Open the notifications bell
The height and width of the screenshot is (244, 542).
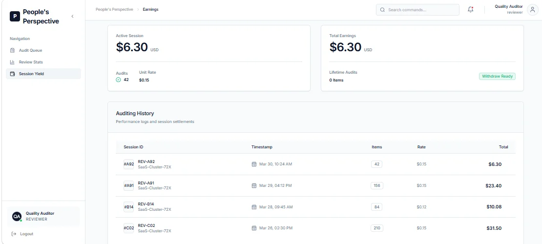[x=470, y=10]
